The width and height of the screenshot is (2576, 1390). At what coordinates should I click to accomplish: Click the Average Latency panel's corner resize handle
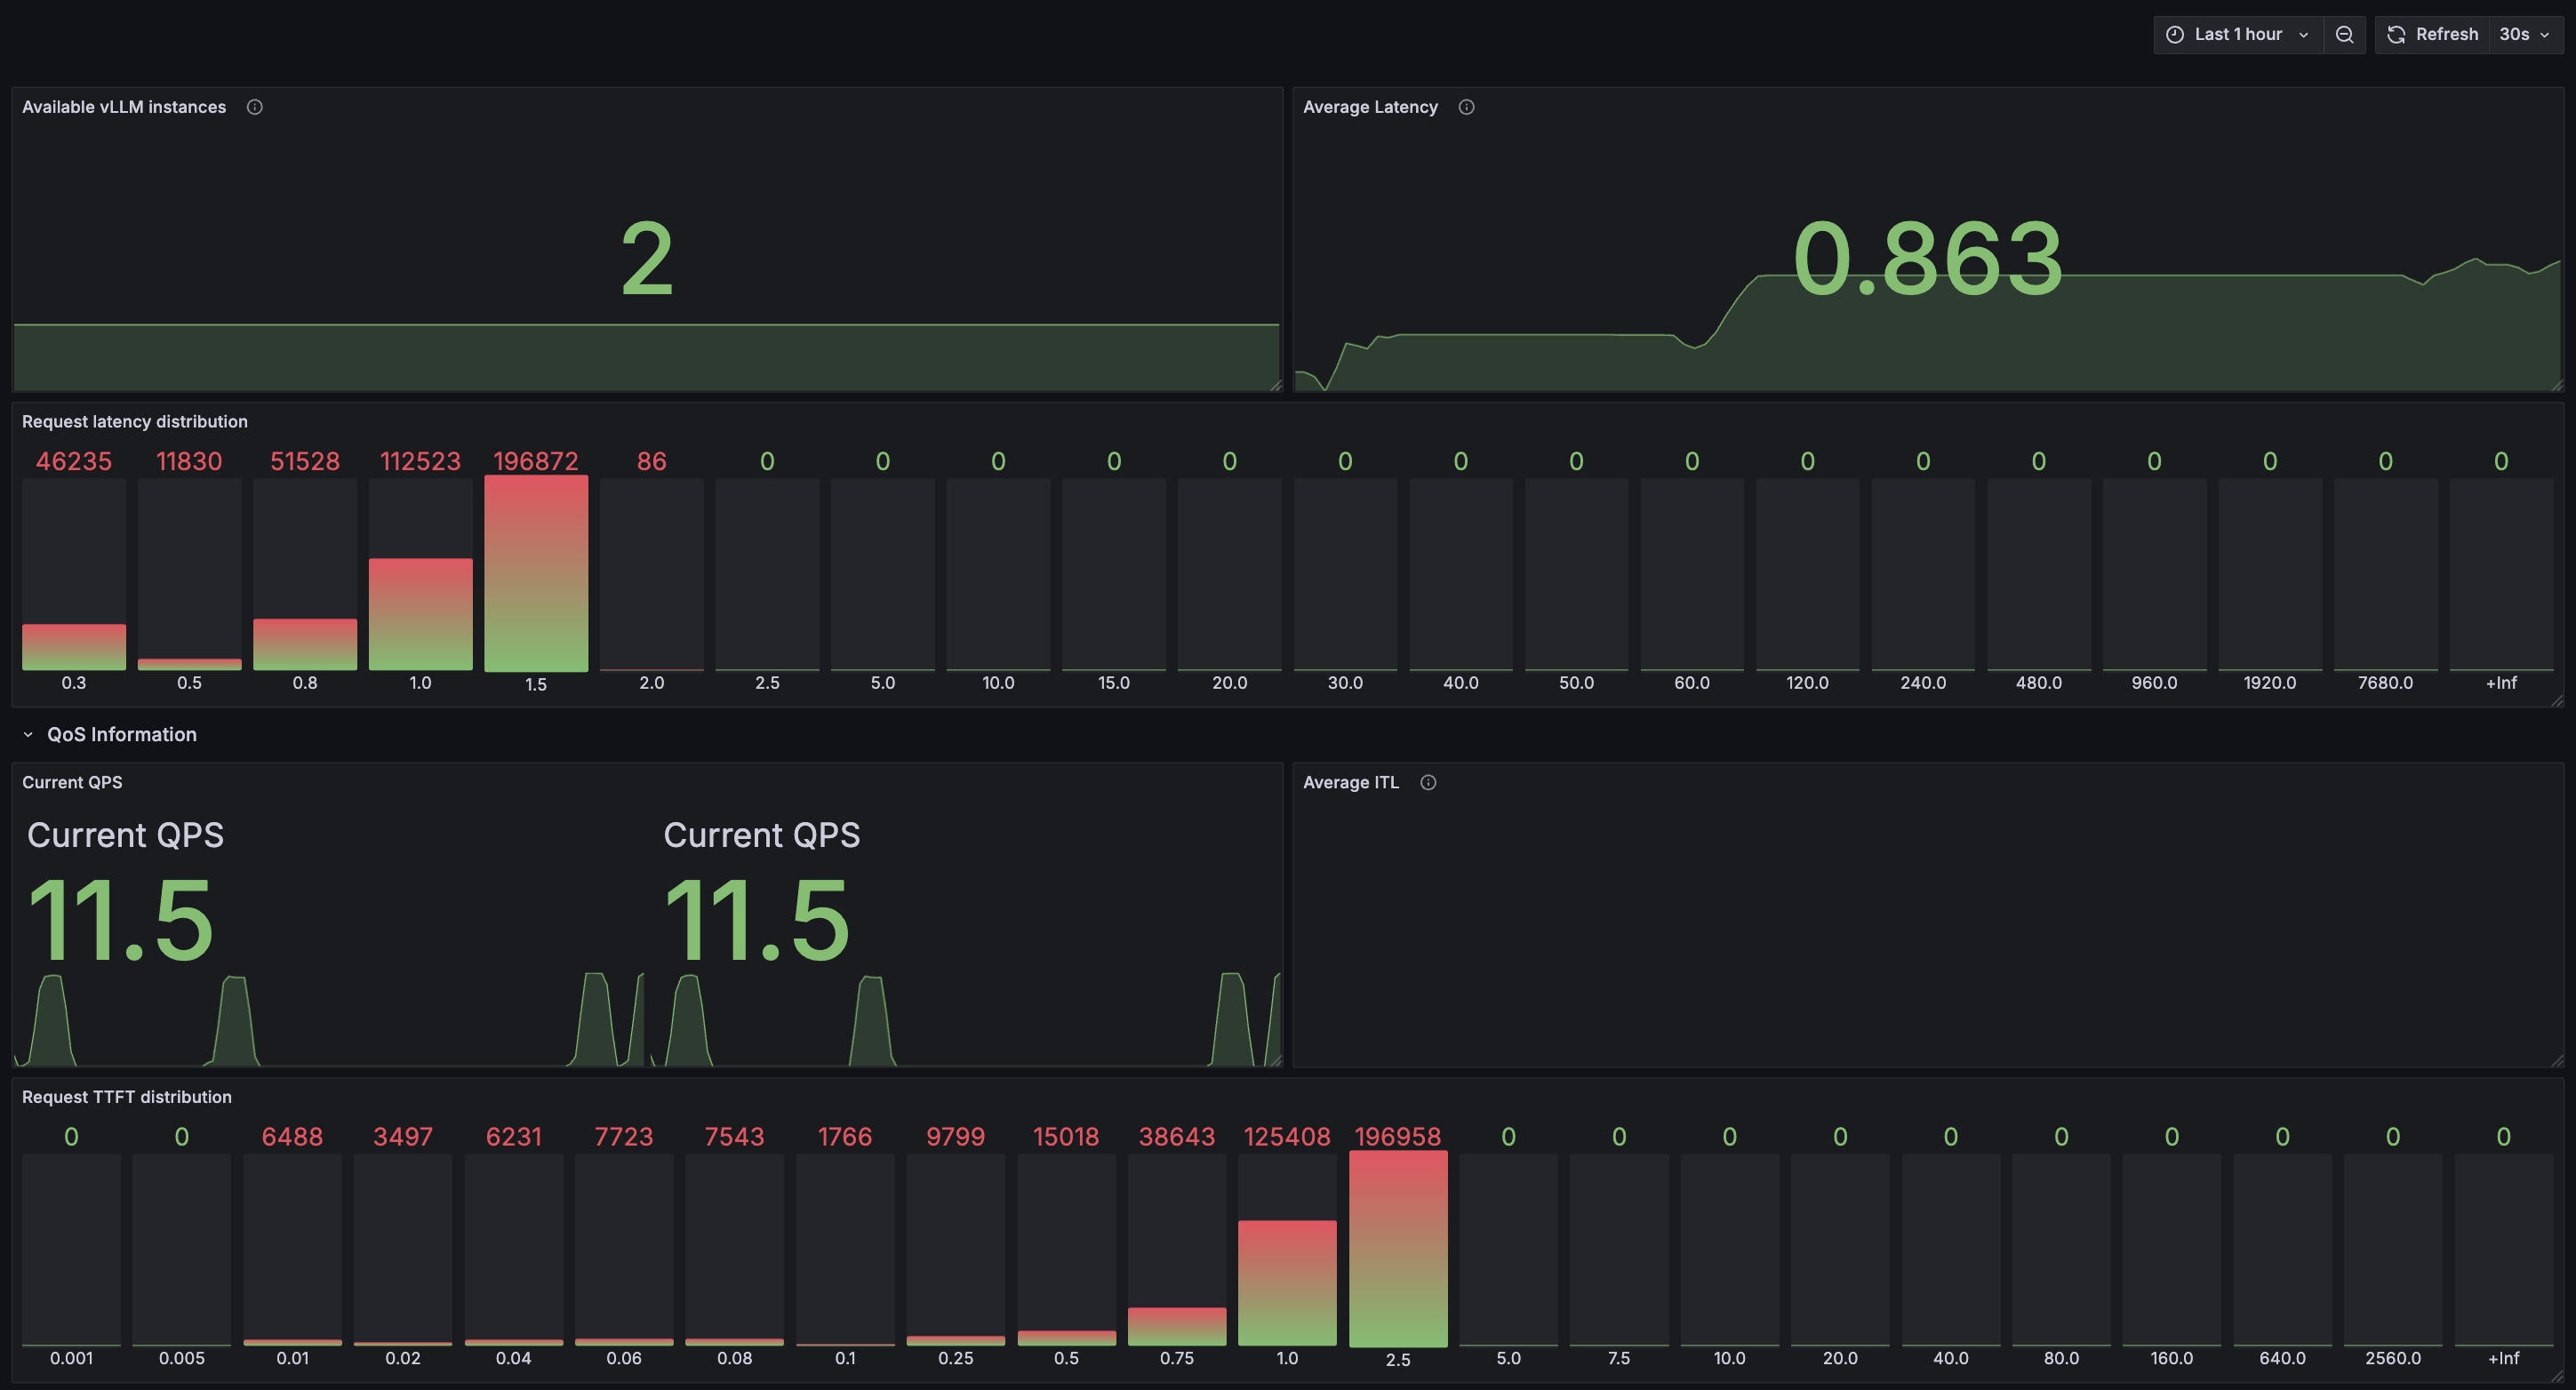click(x=2557, y=385)
